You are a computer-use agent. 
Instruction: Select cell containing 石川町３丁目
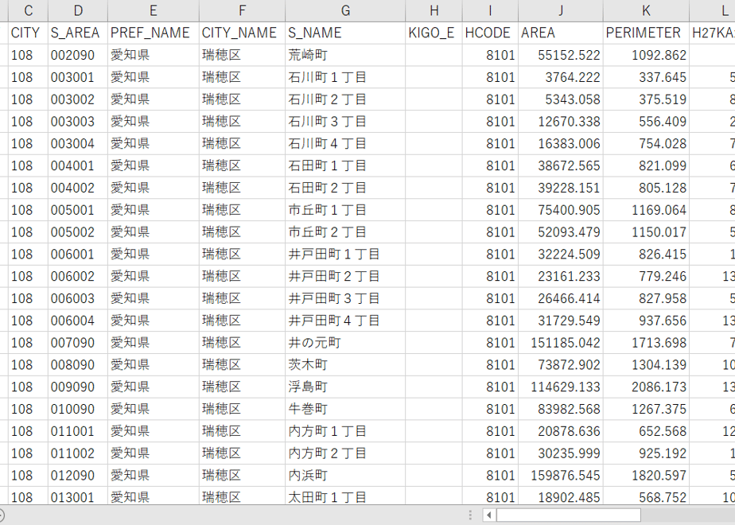tap(345, 122)
